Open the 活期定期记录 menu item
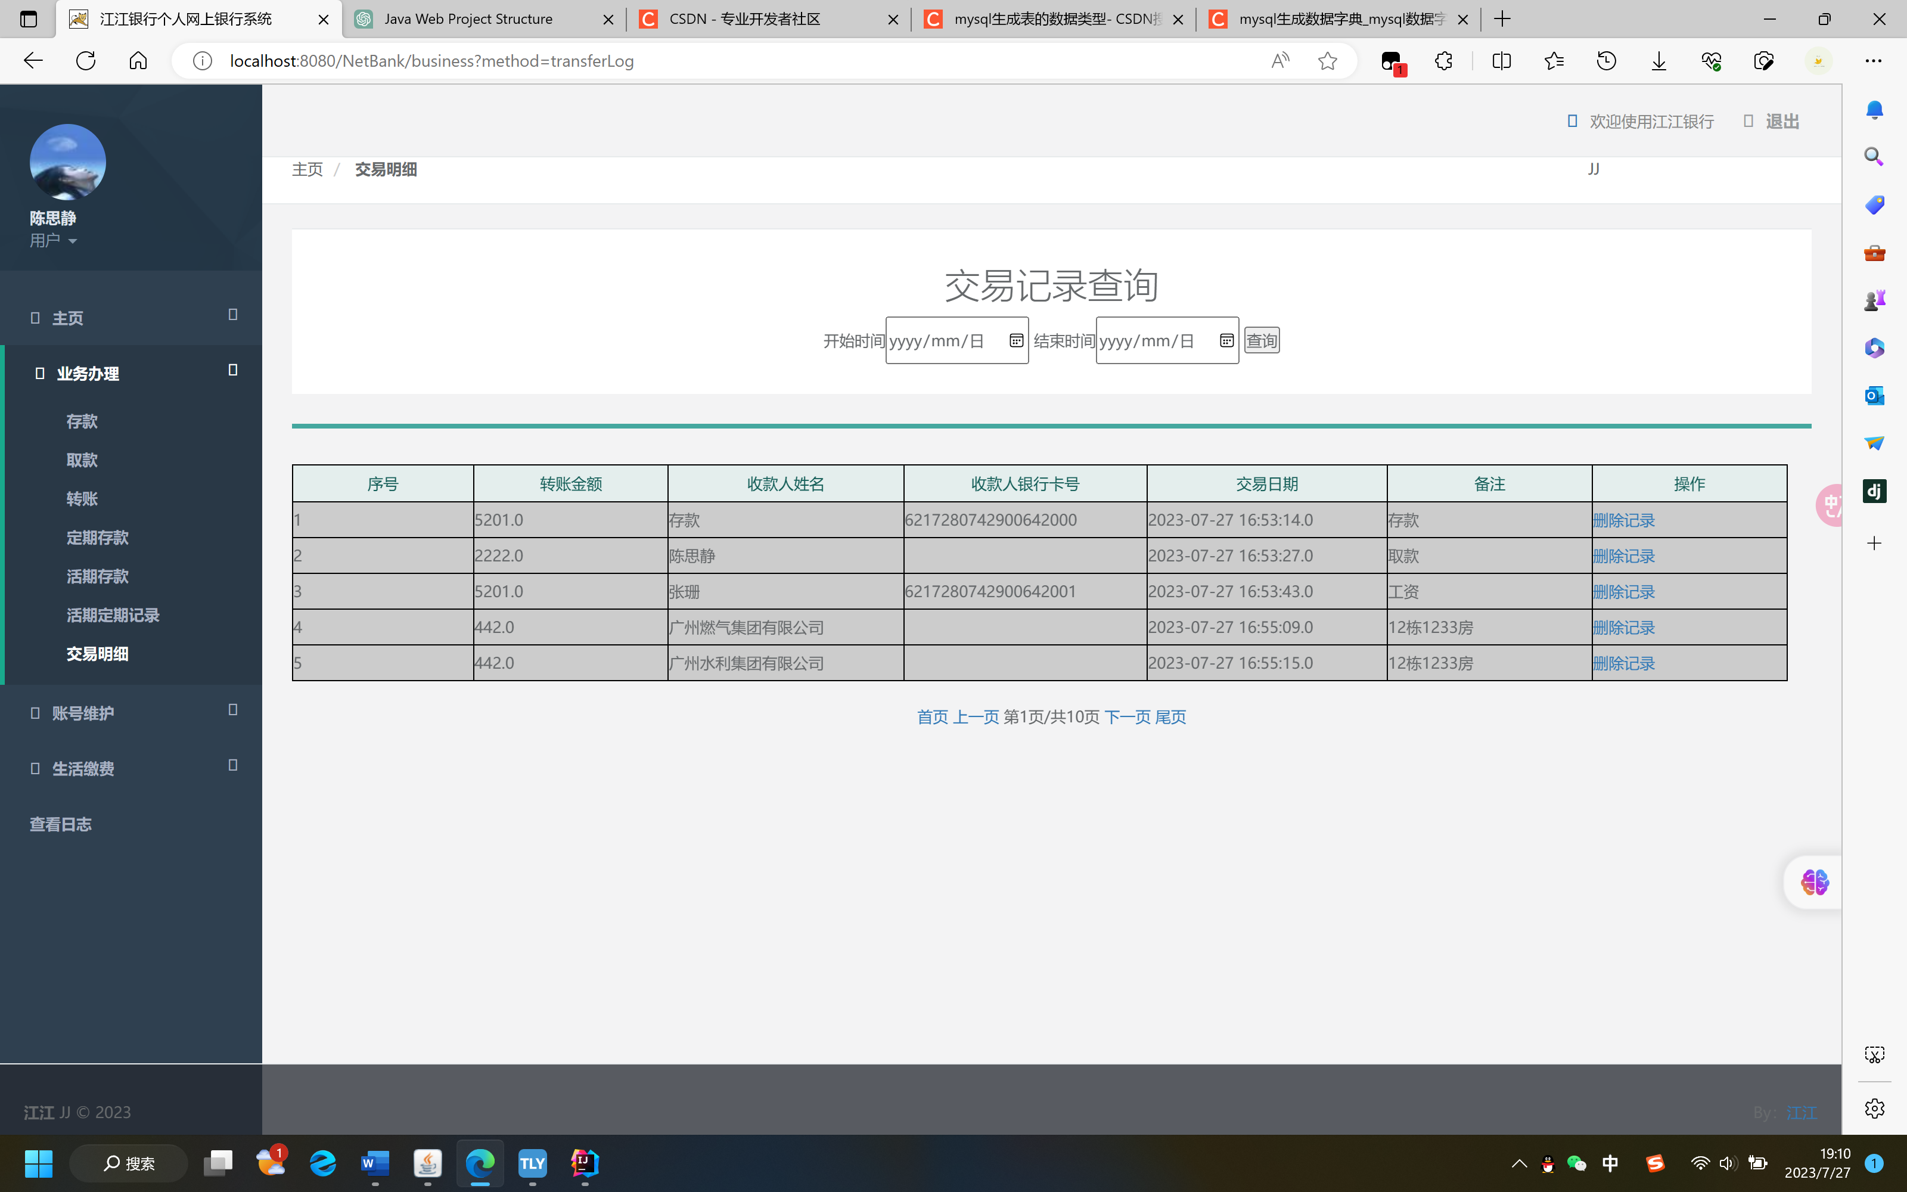The width and height of the screenshot is (1907, 1192). (x=113, y=615)
